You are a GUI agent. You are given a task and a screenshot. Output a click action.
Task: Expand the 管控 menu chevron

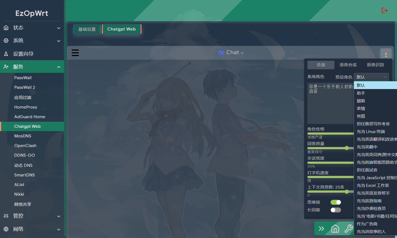click(x=59, y=216)
